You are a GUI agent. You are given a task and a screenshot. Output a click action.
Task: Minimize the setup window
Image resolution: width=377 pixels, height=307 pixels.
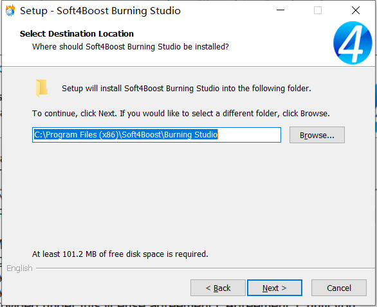click(280, 10)
